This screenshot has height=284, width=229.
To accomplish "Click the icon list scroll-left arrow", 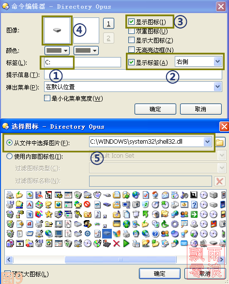I will pos(9,259).
